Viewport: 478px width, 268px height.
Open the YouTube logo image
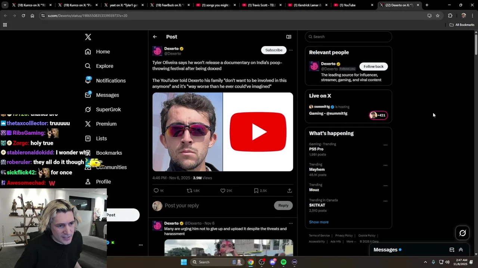click(258, 132)
